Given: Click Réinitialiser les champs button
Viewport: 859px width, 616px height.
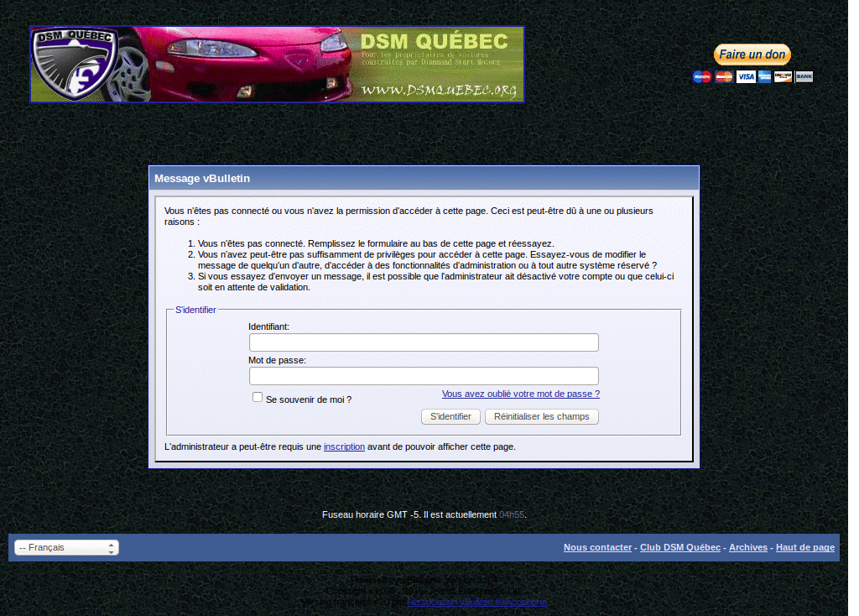Looking at the screenshot, I should click(541, 416).
